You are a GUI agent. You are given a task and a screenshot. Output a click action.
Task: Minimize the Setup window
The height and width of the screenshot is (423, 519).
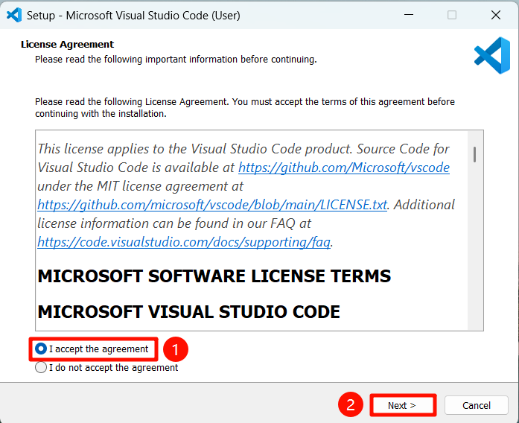pyautogui.click(x=409, y=15)
